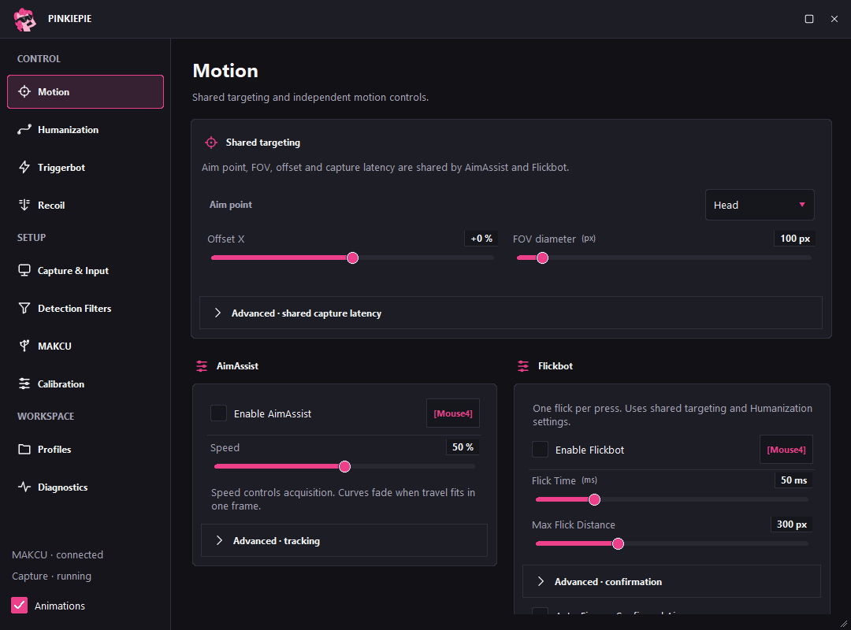Click the Triggerbot lightning bolt icon
Viewport: 851px width, 630px height.
[24, 167]
